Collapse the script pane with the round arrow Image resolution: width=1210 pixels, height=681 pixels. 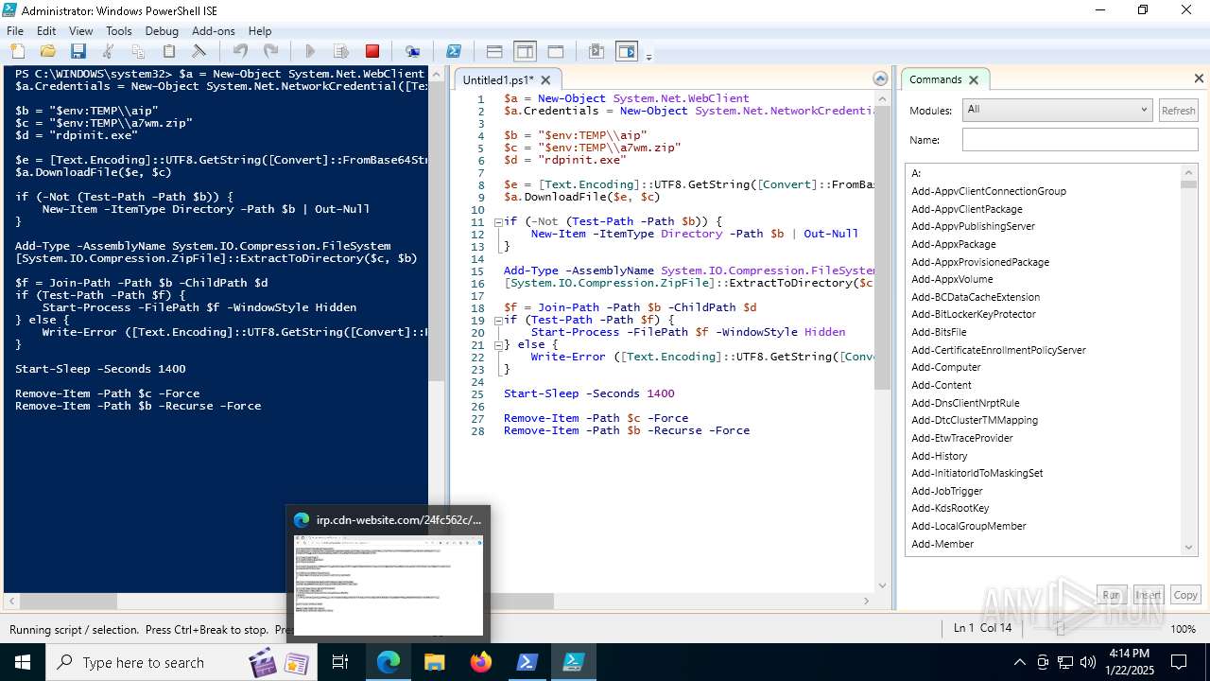coord(880,79)
